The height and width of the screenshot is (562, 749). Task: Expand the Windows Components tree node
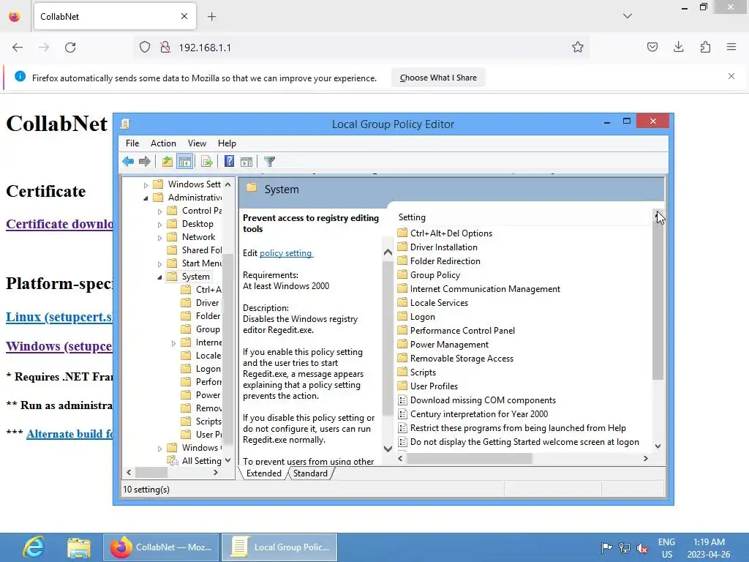click(x=160, y=449)
